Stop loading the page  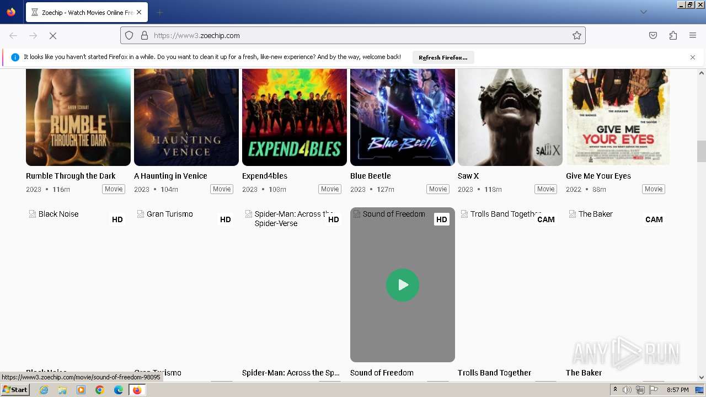[x=53, y=35]
